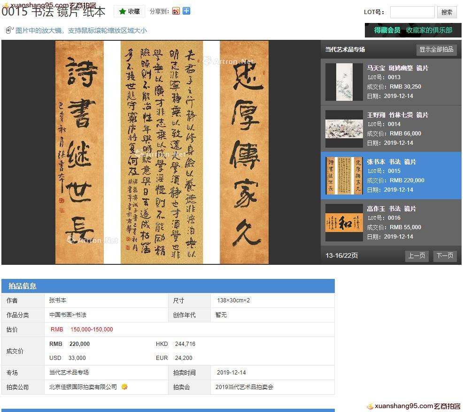Click the 搜索 search button
Screen dimensions: 463x412
[447, 12]
